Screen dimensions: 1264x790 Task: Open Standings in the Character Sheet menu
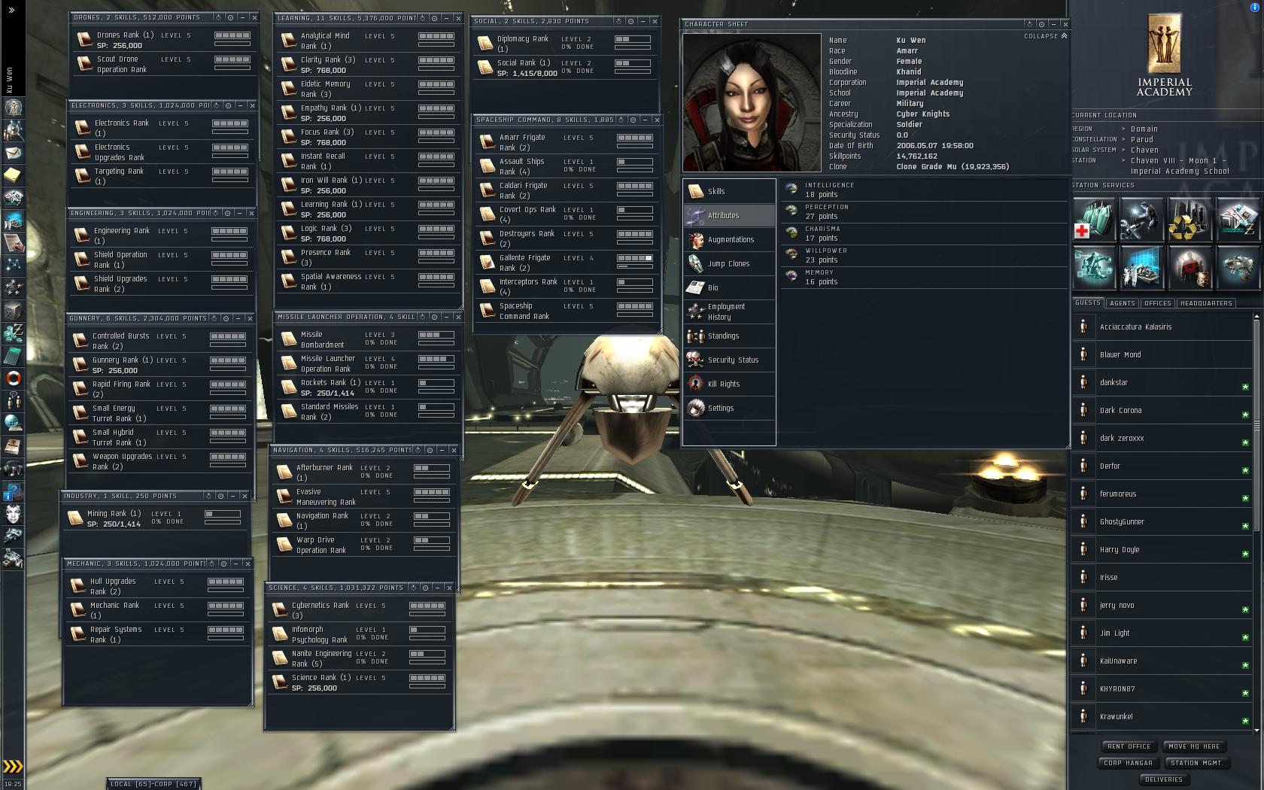(729, 336)
